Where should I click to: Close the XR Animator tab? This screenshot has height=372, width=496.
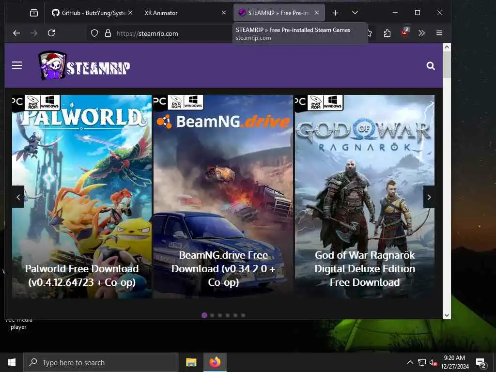tap(224, 13)
